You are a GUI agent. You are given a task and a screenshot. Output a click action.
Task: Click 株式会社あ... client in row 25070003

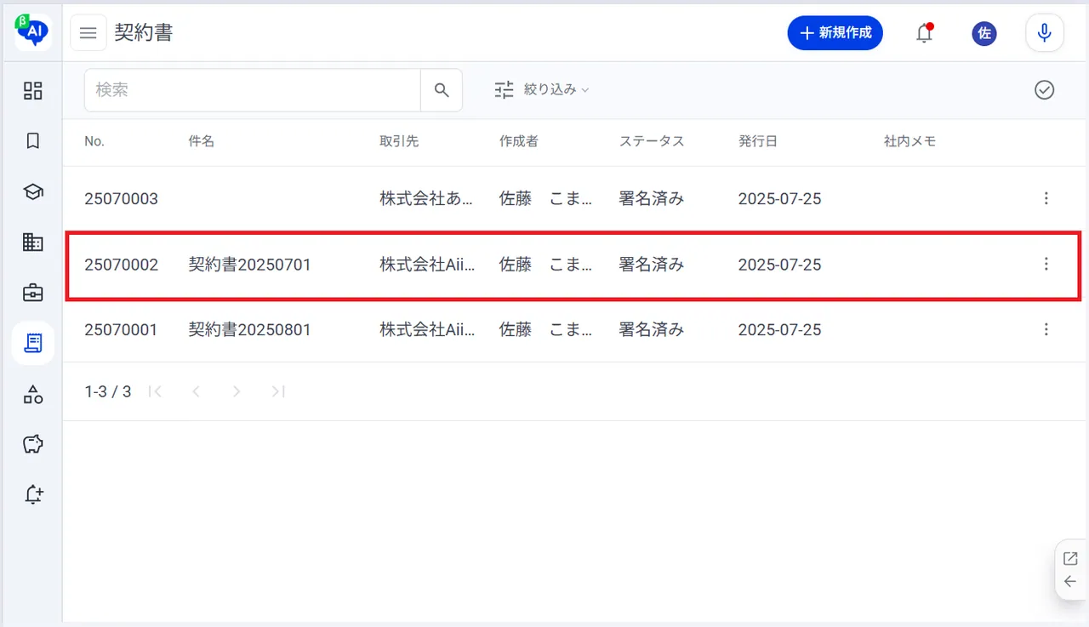(427, 199)
